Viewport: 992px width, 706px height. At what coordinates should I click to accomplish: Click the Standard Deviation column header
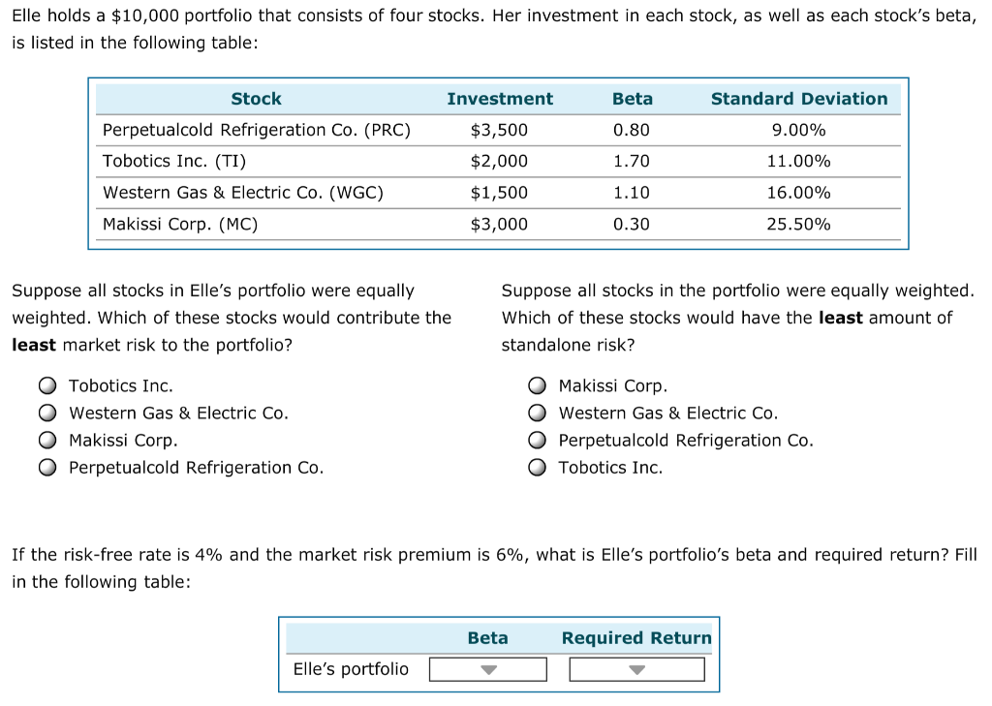coord(798,98)
